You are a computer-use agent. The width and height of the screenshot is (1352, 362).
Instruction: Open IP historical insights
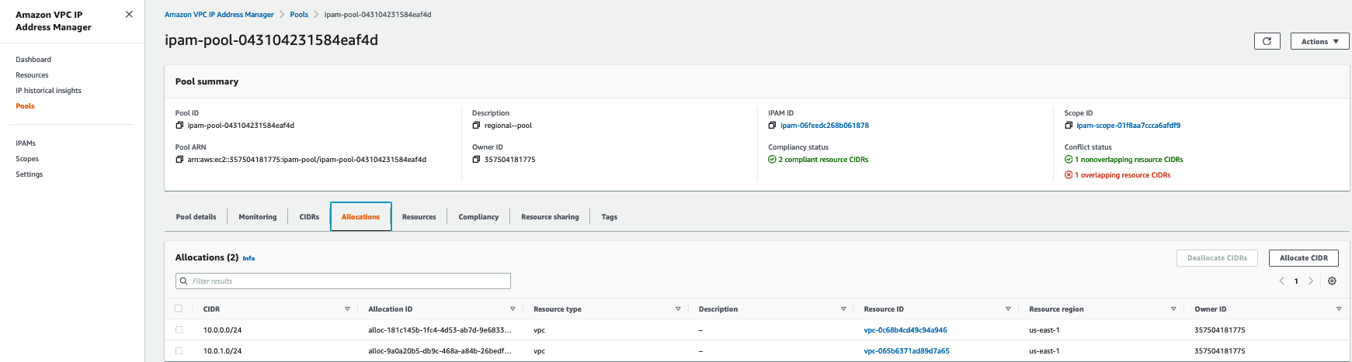pyautogui.click(x=48, y=91)
